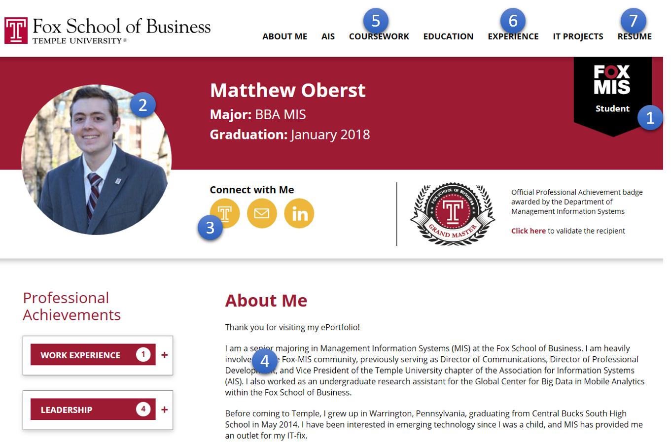Open the Leadership achievements bar
Screen dimensions: 671x442
pos(93,409)
